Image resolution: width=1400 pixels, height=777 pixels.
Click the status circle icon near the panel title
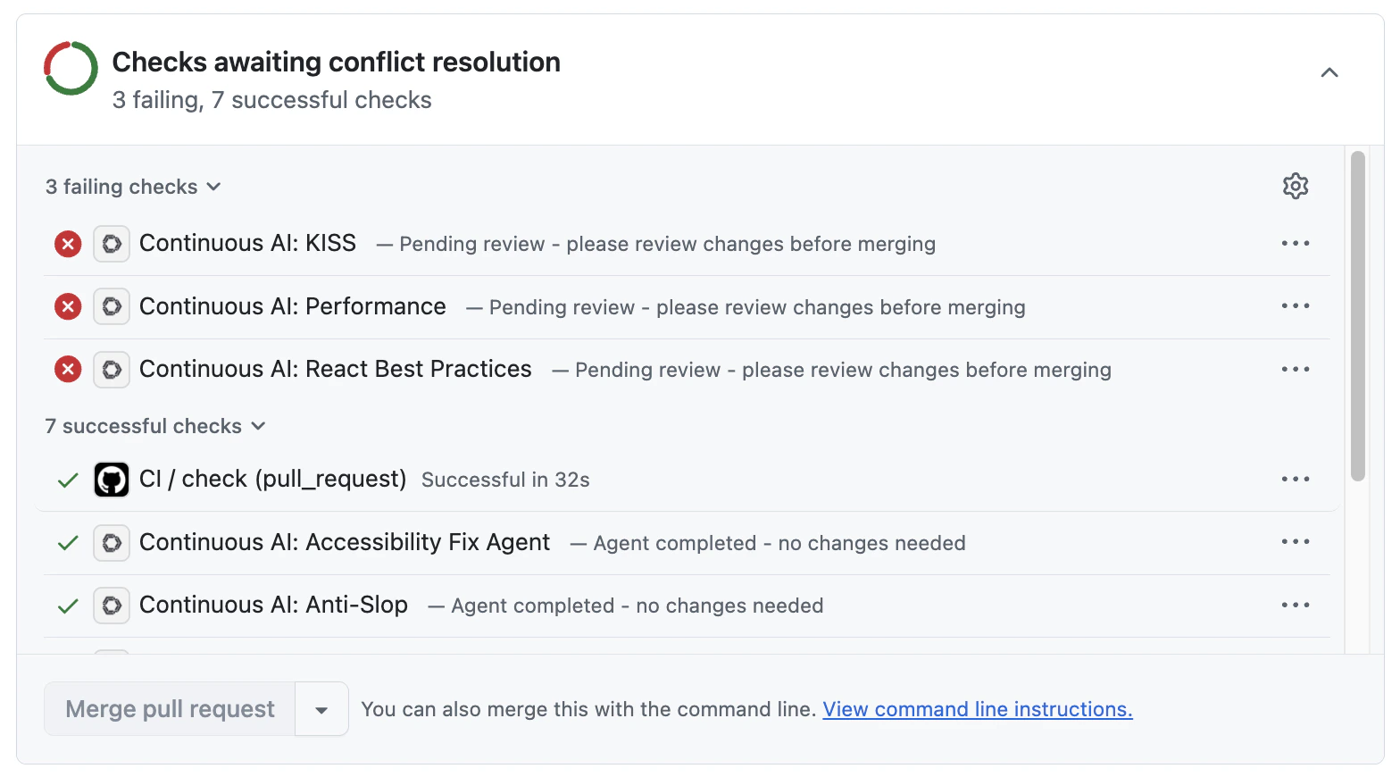(70, 68)
